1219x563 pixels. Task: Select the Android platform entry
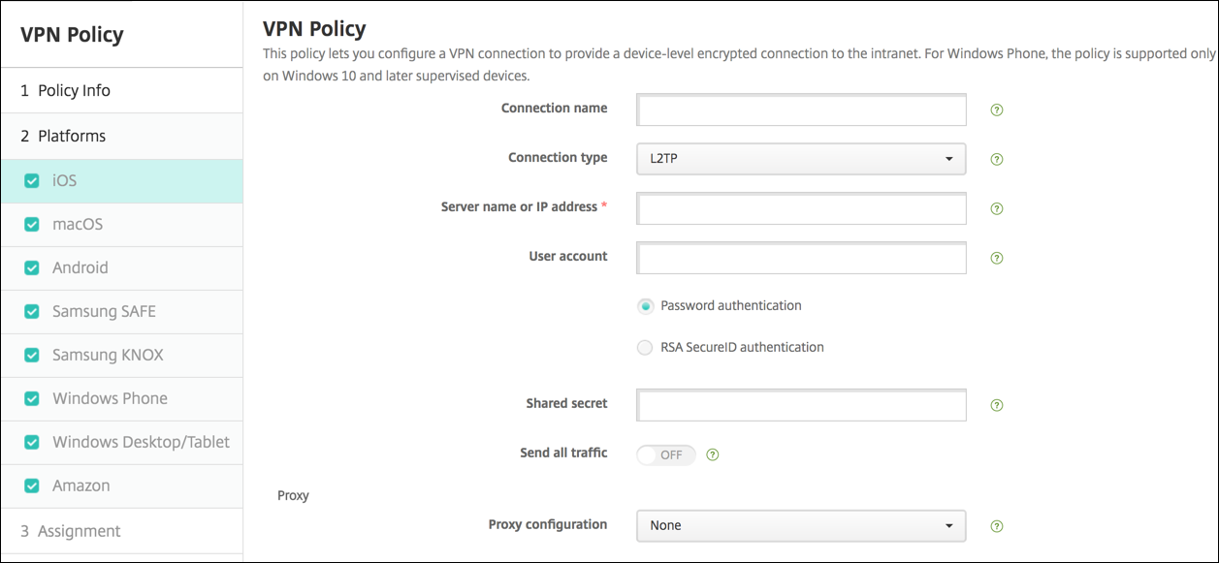(80, 268)
